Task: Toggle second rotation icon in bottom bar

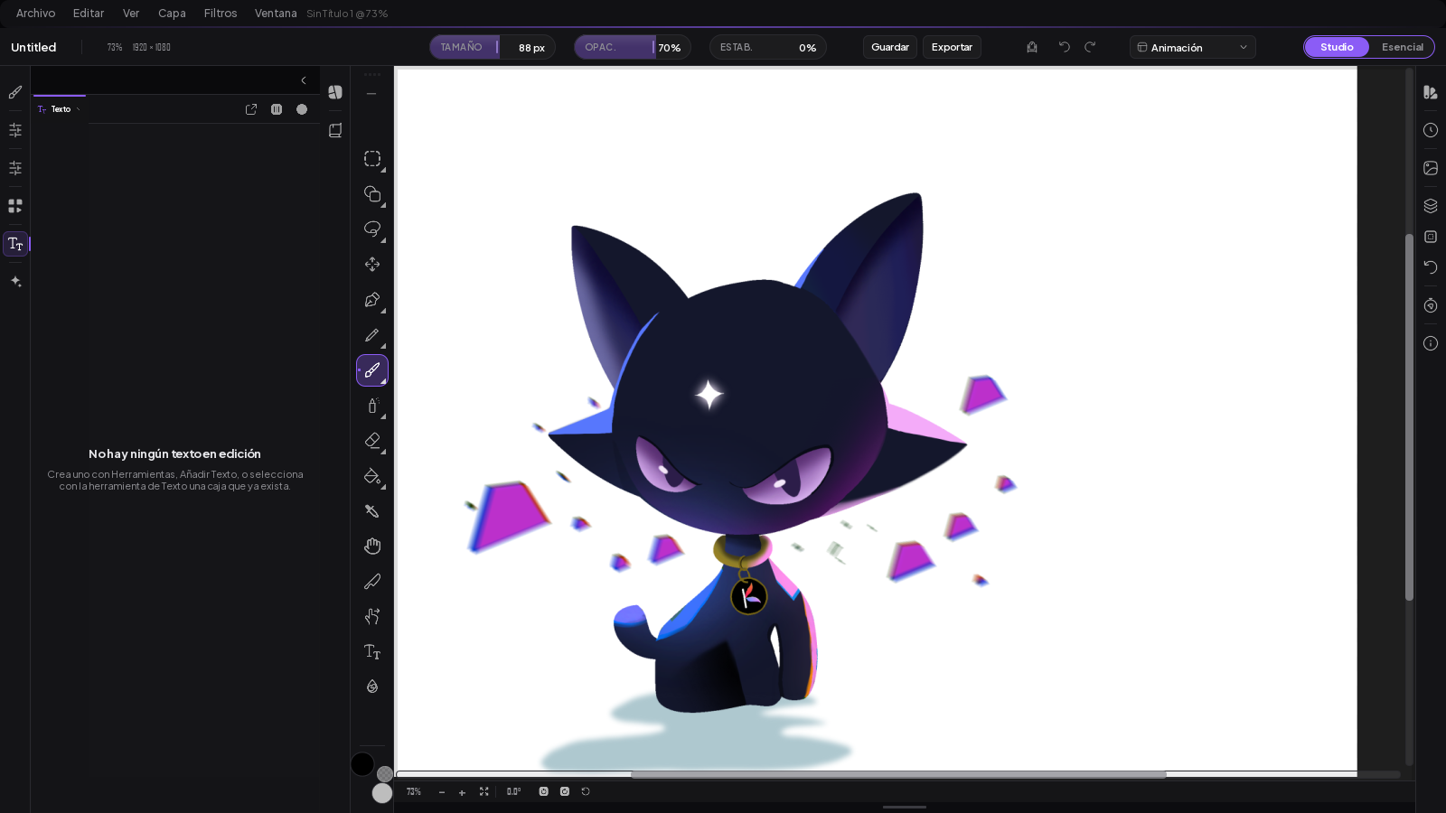Action: click(x=565, y=791)
